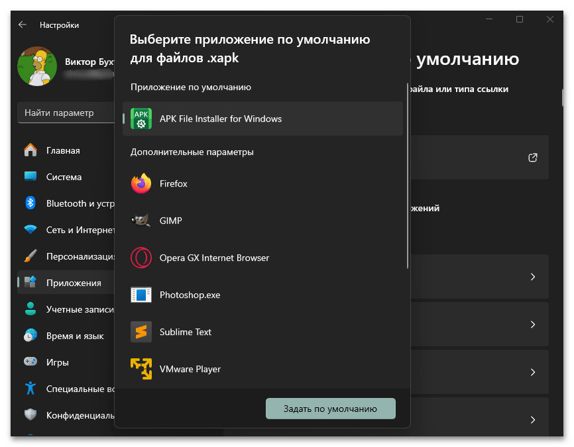Open the Главная settings section
574x447 pixels.
point(66,150)
